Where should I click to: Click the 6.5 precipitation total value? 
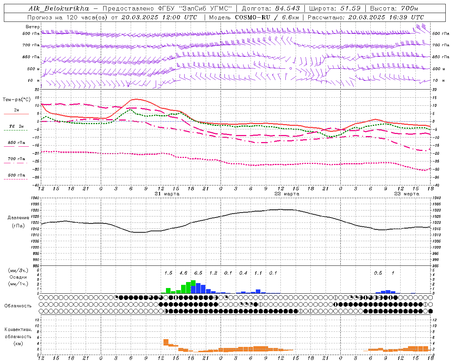point(198,273)
